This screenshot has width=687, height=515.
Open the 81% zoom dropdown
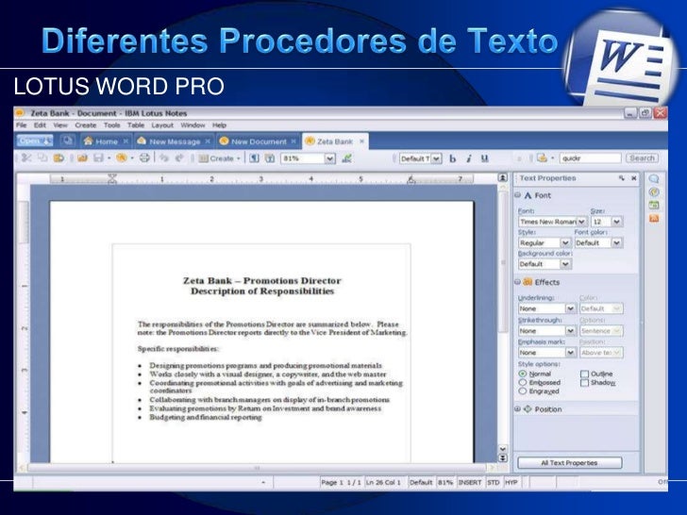pos(330,158)
